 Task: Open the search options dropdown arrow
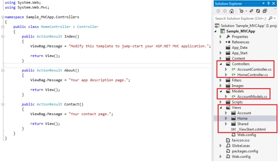coord(275,18)
